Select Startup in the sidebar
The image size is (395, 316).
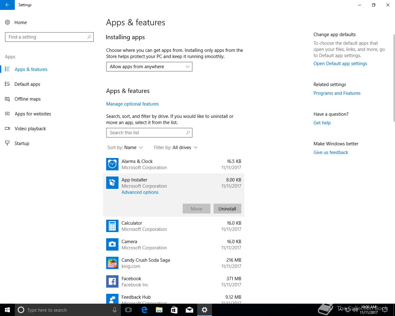point(22,143)
